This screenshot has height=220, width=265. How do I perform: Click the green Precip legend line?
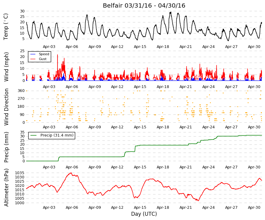[x=33, y=135]
